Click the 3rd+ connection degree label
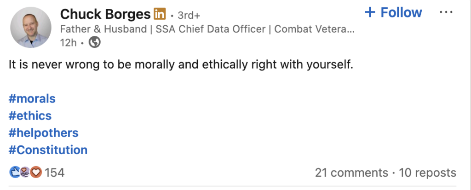Viewport: 471px width, 190px height. click(189, 15)
